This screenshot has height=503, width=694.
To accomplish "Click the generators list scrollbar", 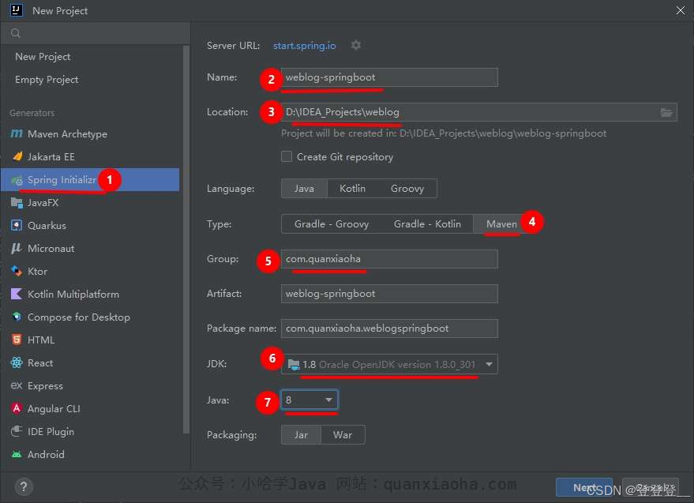I will [186, 239].
